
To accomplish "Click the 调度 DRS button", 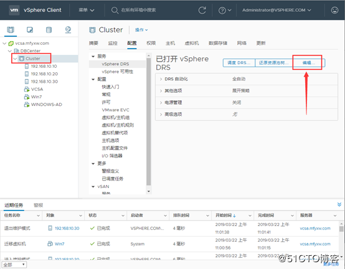I will click(239, 63).
